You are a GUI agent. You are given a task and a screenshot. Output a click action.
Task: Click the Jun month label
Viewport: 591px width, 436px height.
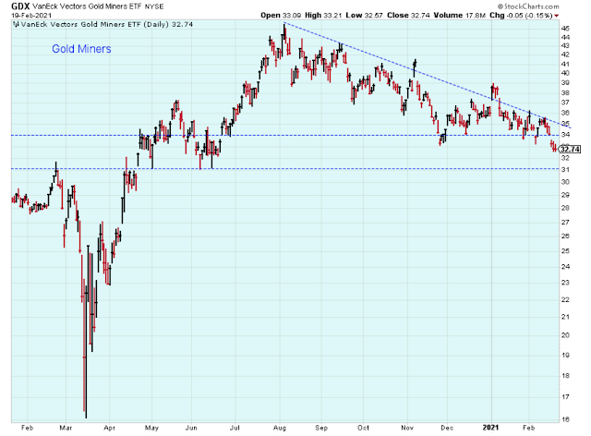[x=191, y=428]
